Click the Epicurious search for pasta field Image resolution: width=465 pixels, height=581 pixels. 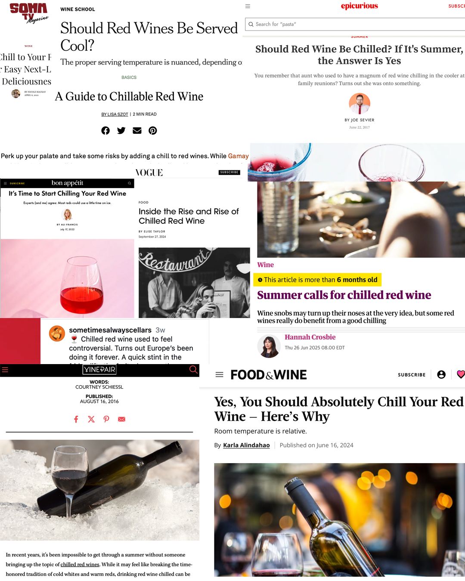(x=355, y=24)
